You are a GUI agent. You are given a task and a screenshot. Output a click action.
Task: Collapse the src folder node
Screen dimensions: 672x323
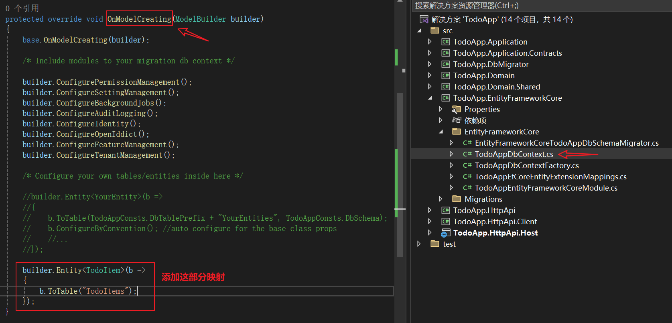420,30
